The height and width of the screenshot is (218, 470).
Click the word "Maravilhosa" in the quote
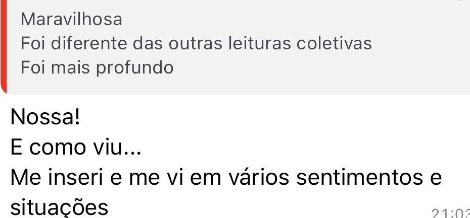(x=72, y=20)
